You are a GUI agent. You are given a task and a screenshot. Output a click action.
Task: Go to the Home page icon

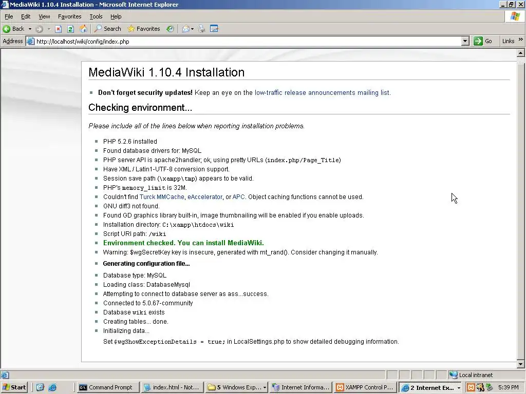click(83, 29)
